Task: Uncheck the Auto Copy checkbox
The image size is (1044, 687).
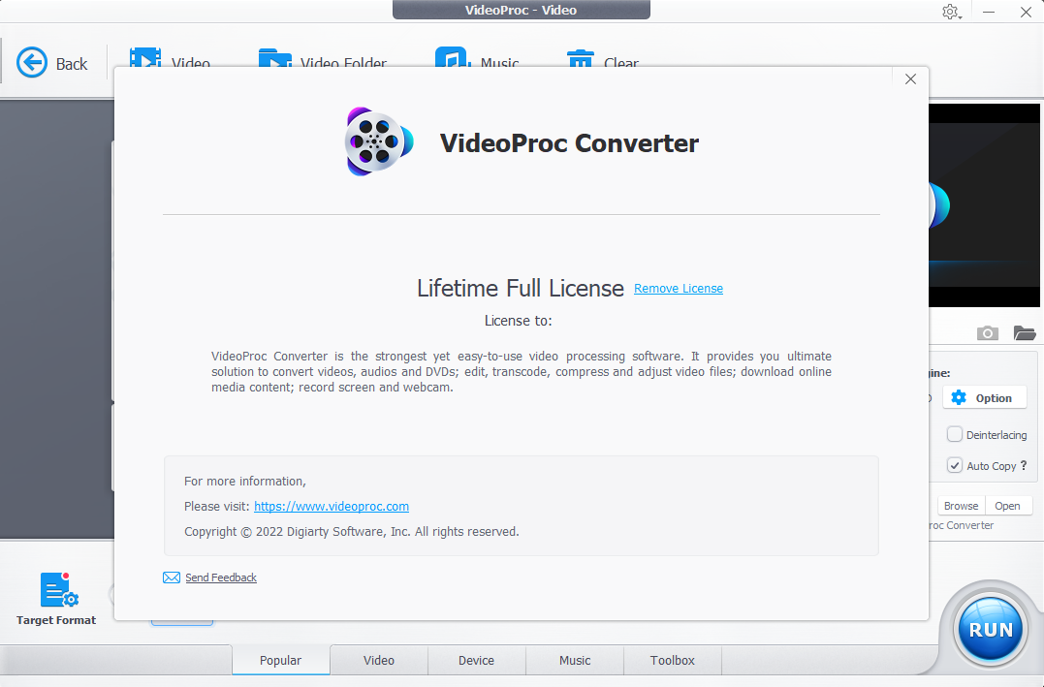Action: tap(954, 465)
